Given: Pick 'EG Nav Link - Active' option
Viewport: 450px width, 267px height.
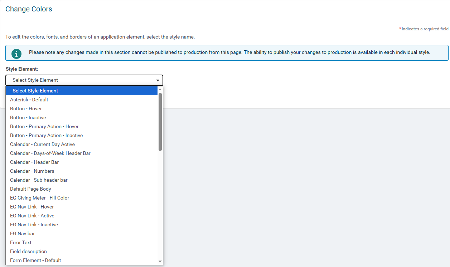Looking at the screenshot, I should (82, 216).
